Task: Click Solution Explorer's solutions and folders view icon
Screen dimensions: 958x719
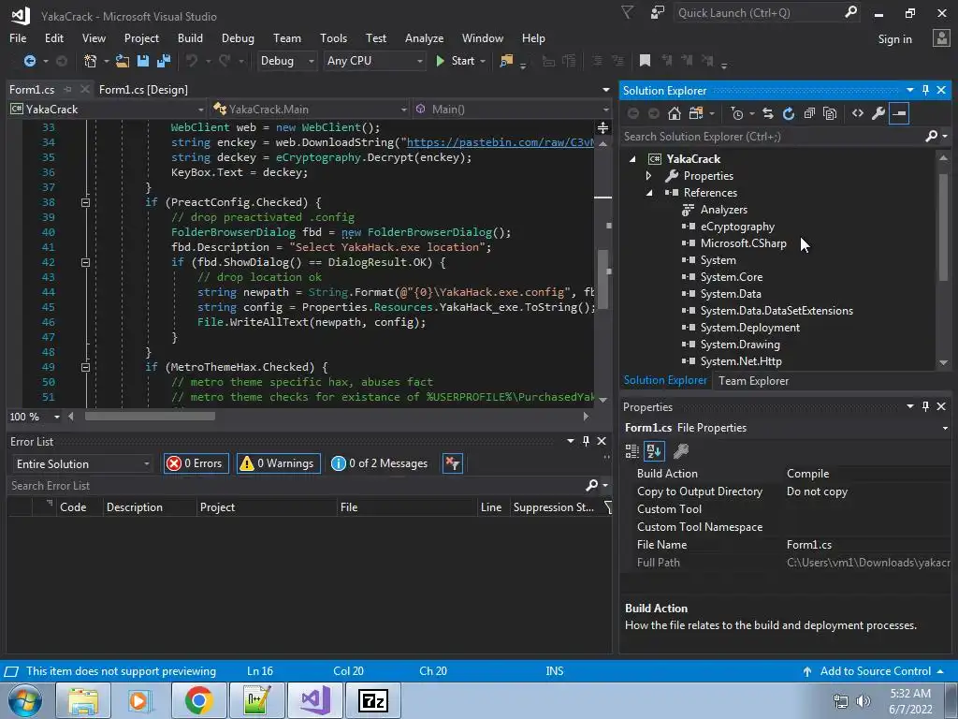Action: click(x=696, y=113)
